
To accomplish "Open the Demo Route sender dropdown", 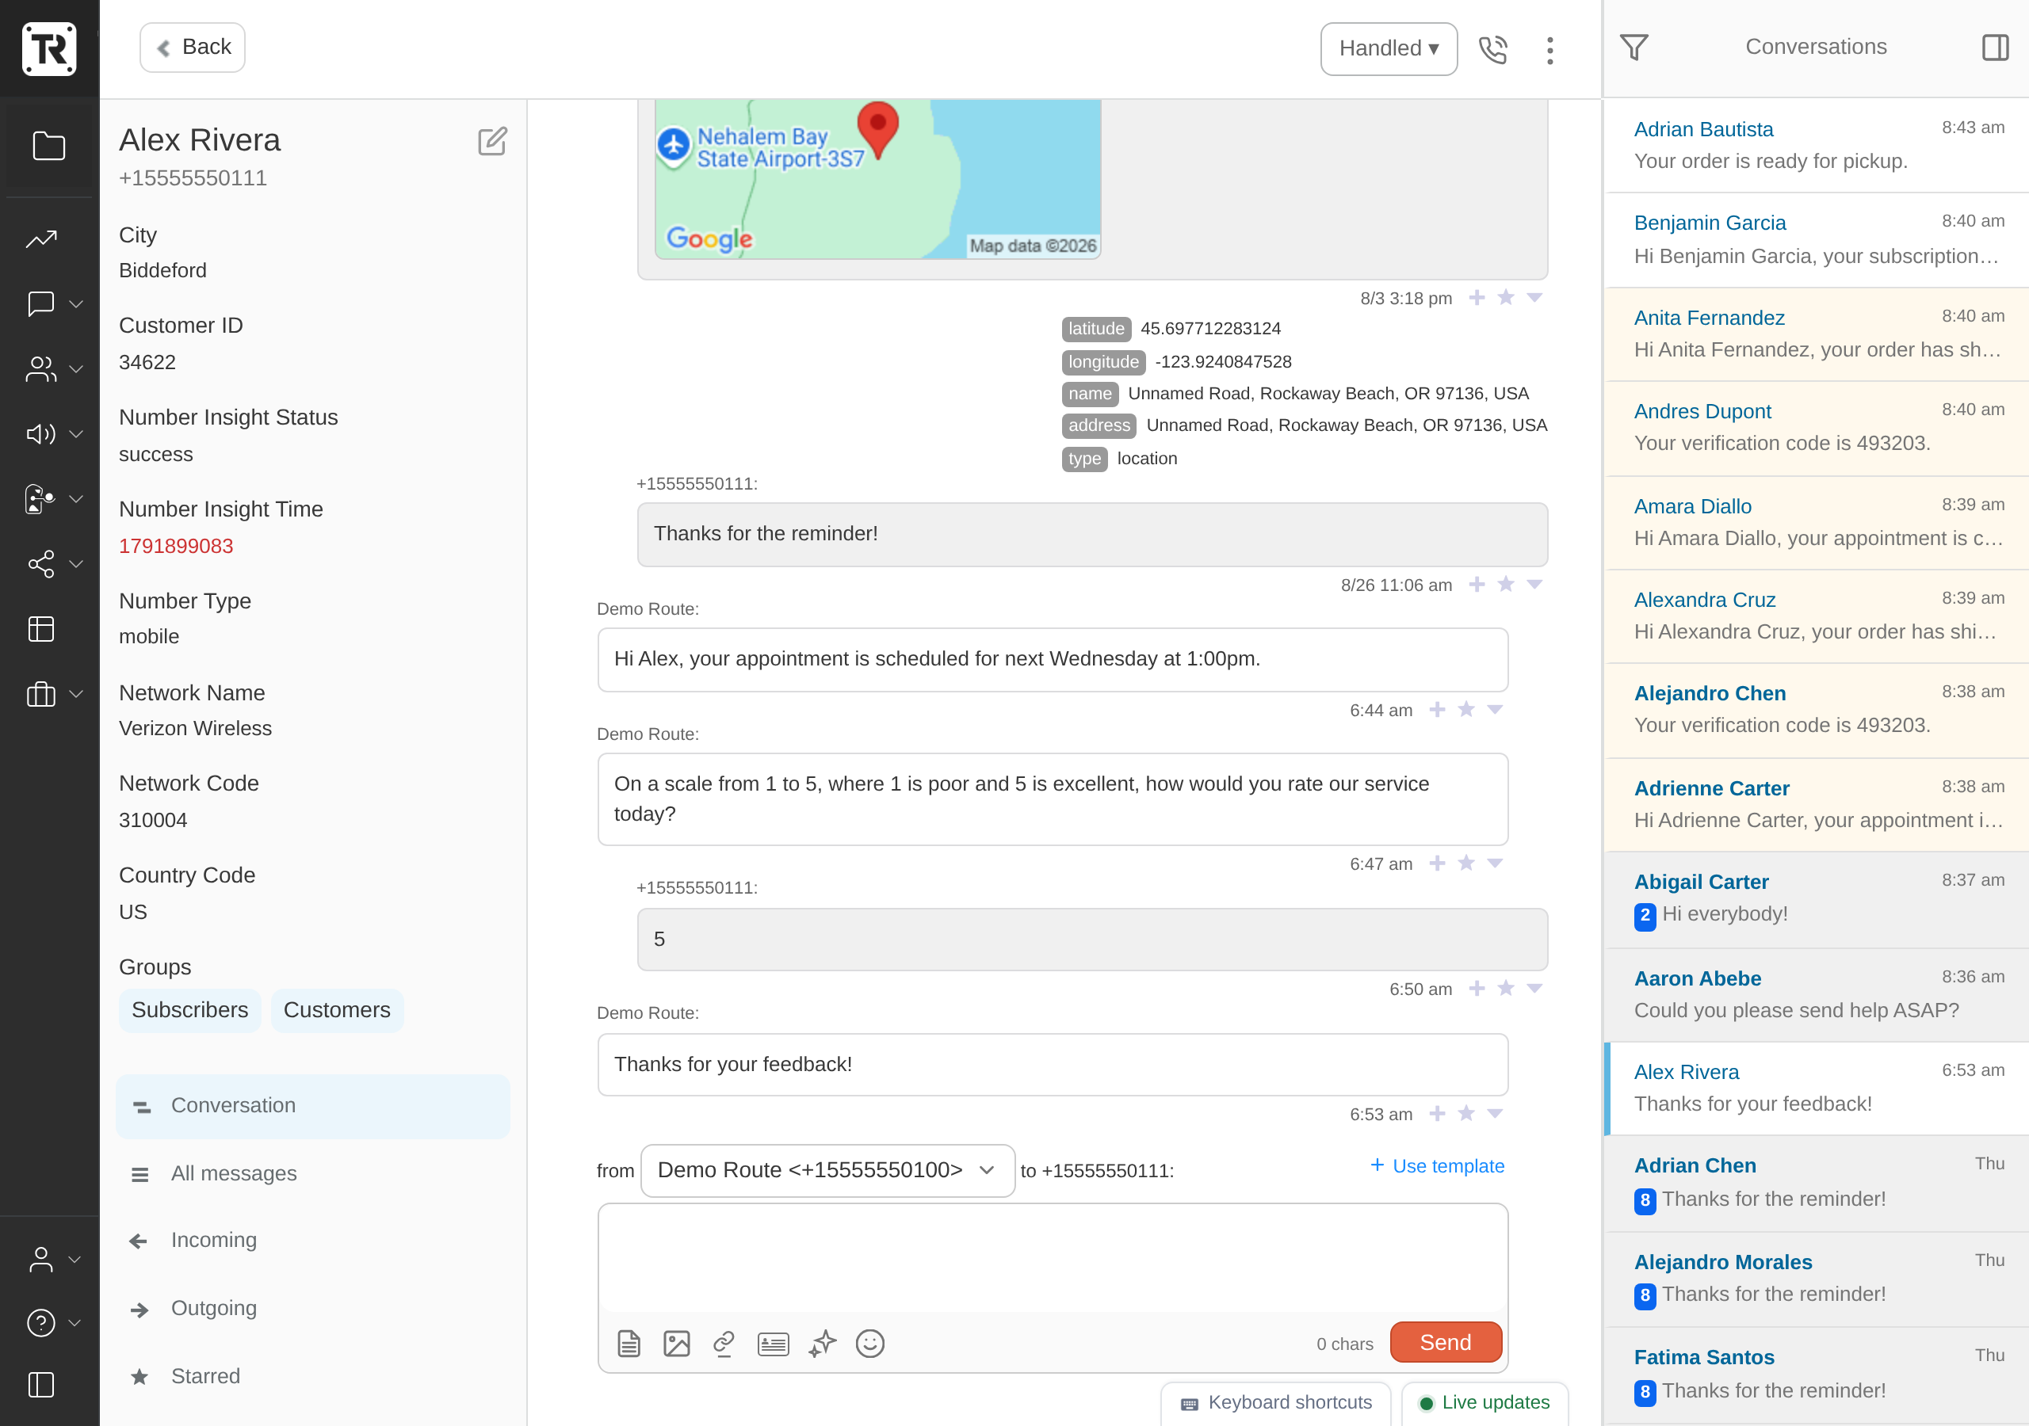I will pos(827,1171).
